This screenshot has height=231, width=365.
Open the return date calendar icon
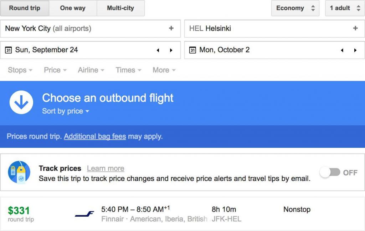tap(192, 50)
